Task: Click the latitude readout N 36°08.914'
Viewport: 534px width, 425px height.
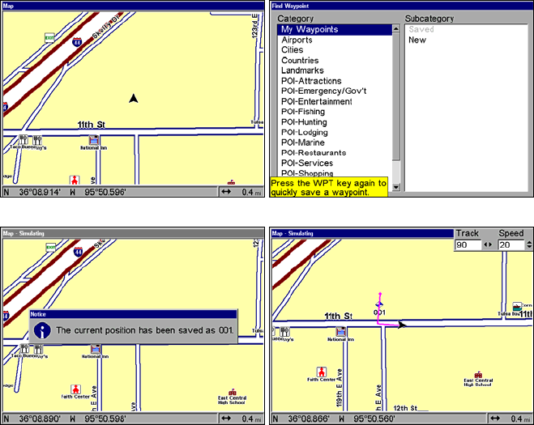Action: [x=32, y=192]
